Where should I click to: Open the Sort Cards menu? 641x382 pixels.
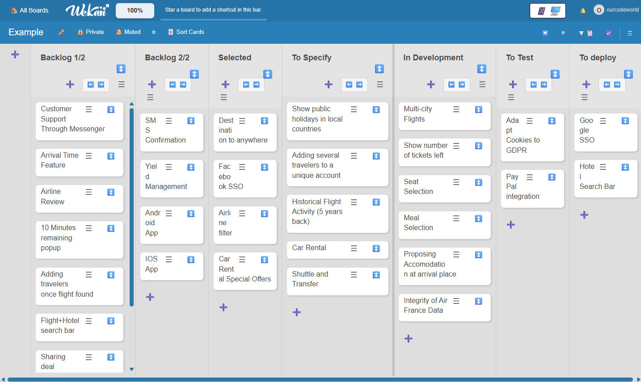(186, 32)
